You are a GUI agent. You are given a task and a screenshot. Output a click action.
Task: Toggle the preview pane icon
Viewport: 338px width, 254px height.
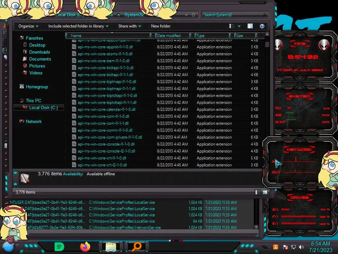(x=250, y=26)
